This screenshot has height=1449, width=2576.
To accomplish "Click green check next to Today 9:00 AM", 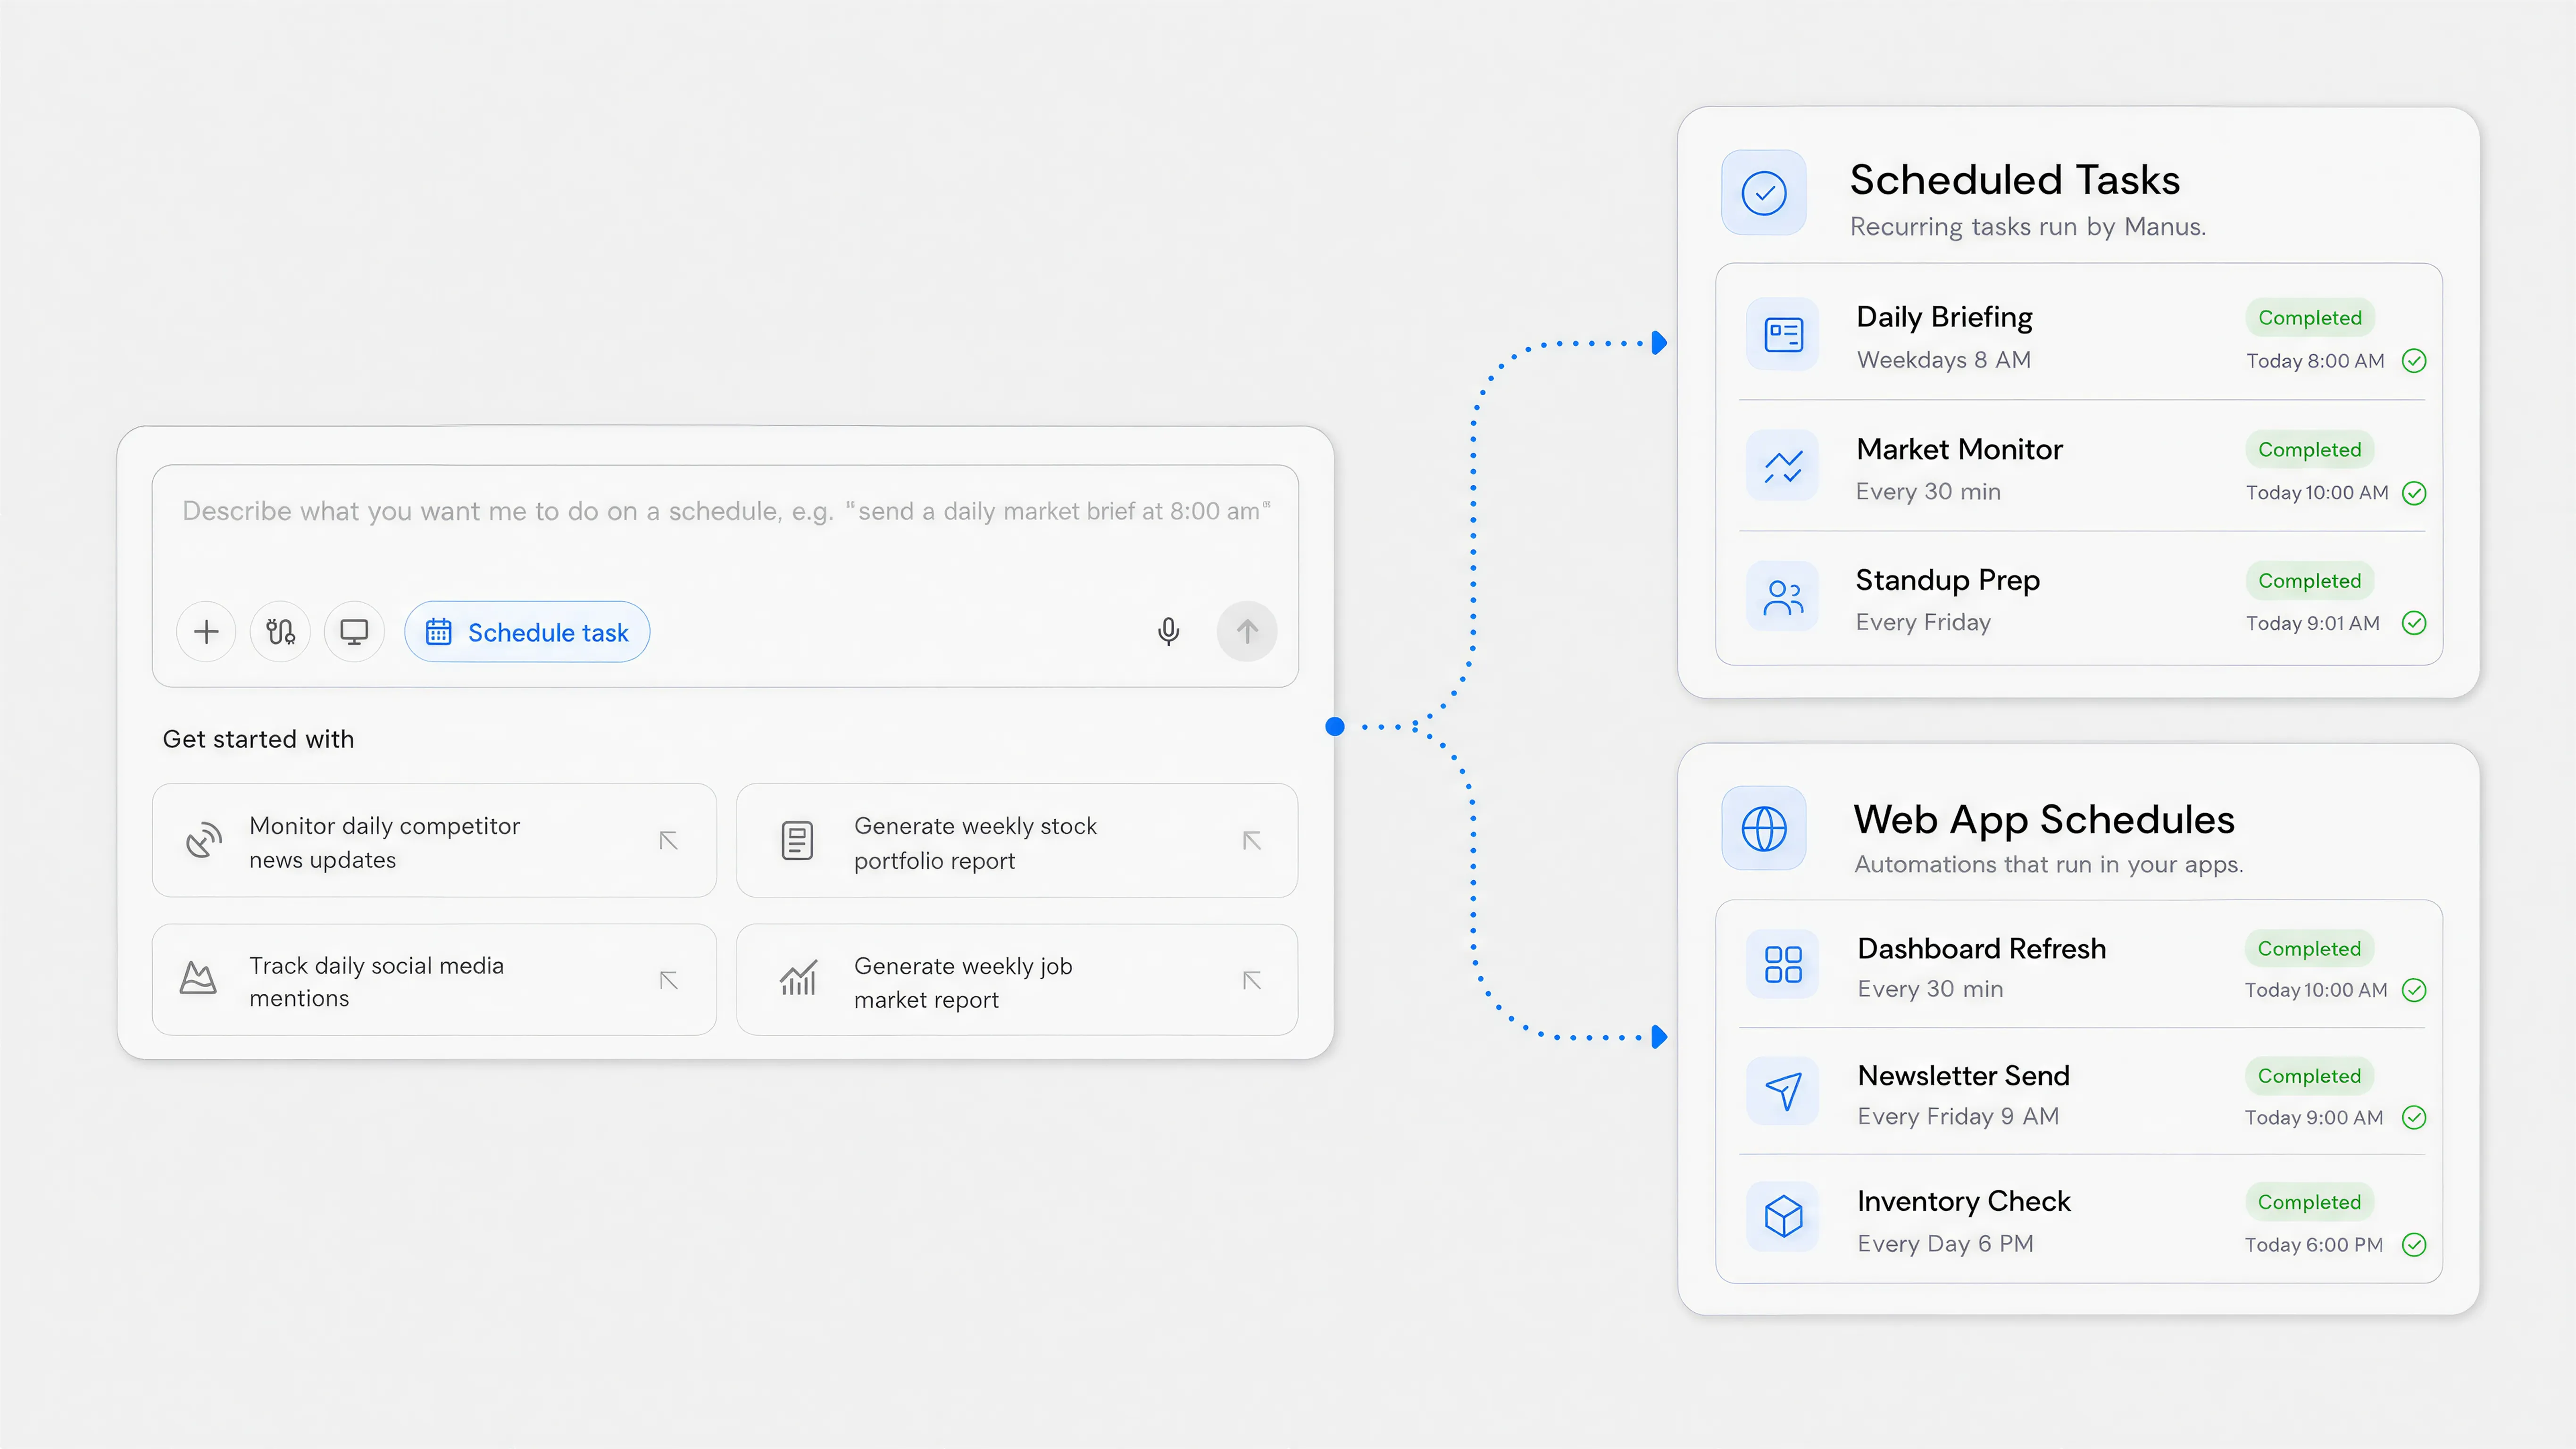I will (x=2414, y=1117).
